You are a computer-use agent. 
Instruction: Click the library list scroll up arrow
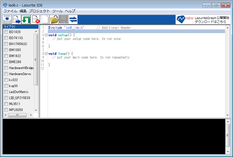(36, 31)
